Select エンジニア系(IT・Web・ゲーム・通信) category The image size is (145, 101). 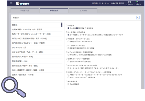[x=37, y=52]
